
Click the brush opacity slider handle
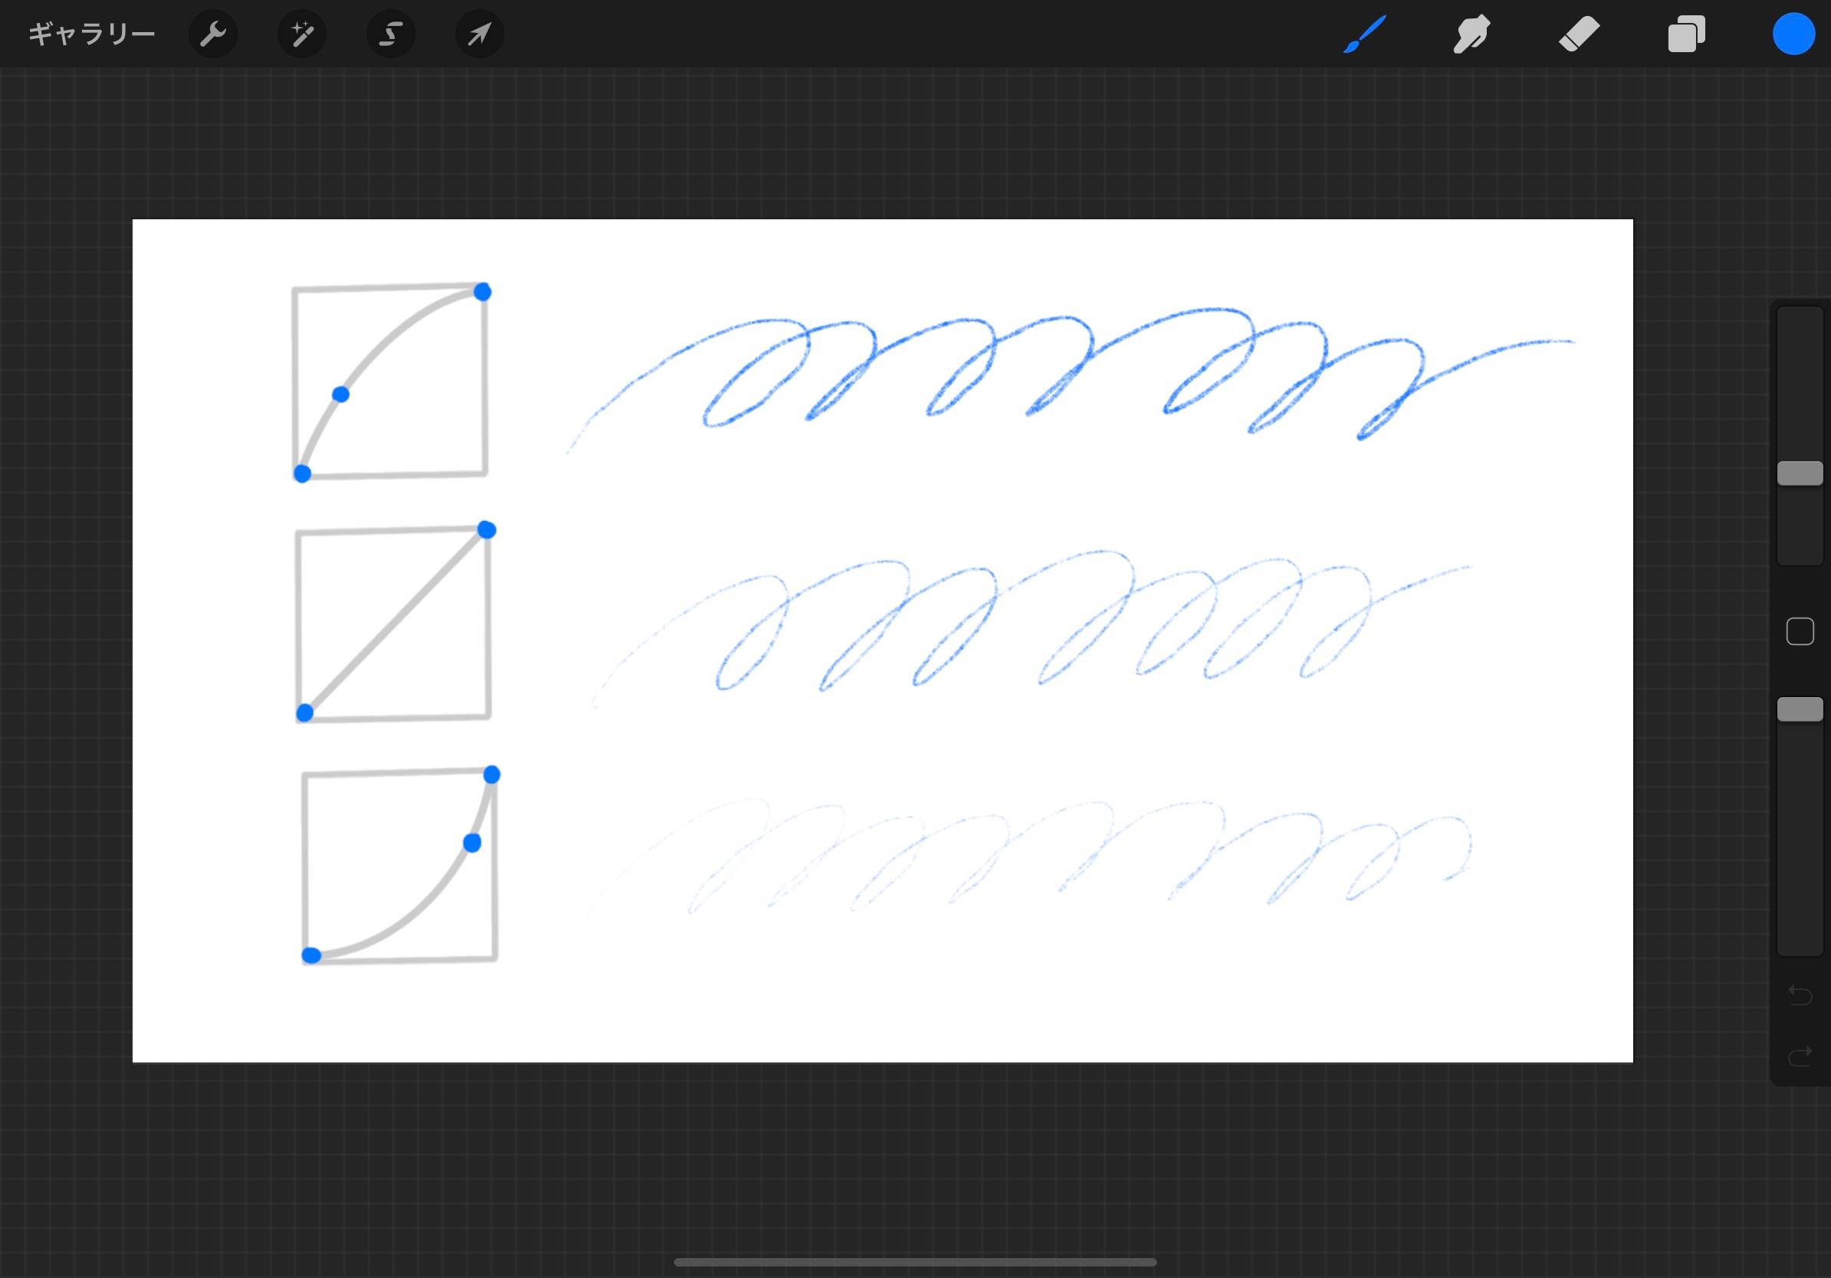(x=1800, y=709)
